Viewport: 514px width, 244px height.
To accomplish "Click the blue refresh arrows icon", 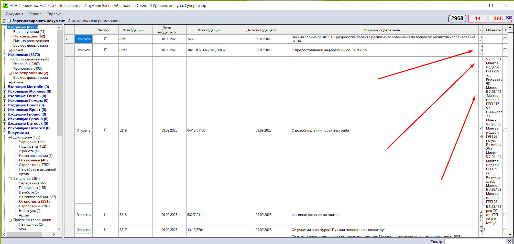I will coord(4,21).
